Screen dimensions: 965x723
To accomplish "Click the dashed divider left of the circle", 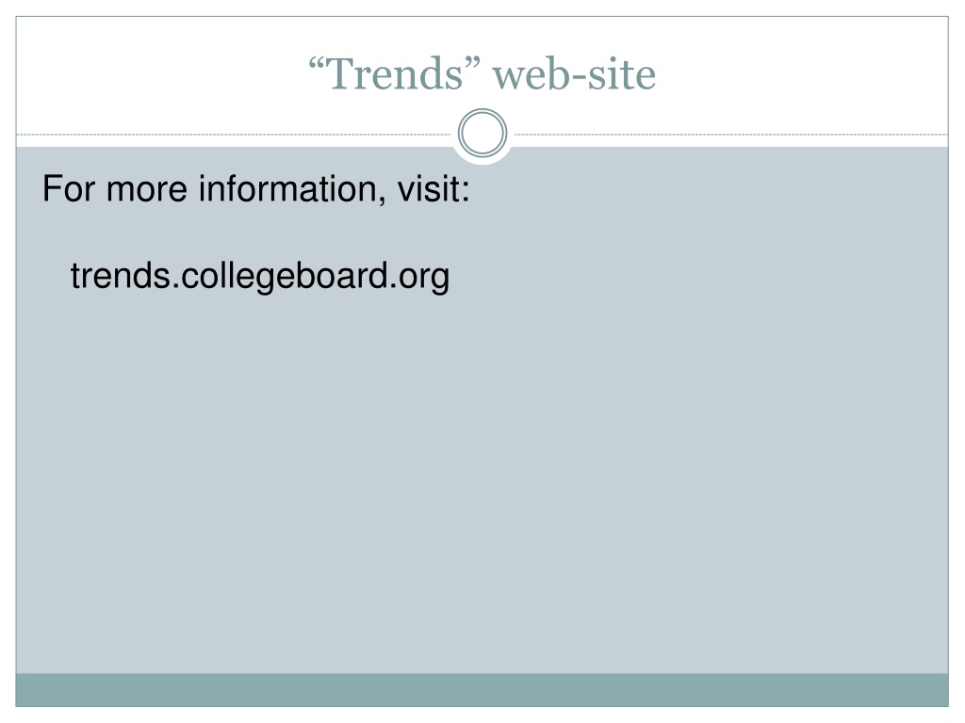I will click(x=234, y=134).
